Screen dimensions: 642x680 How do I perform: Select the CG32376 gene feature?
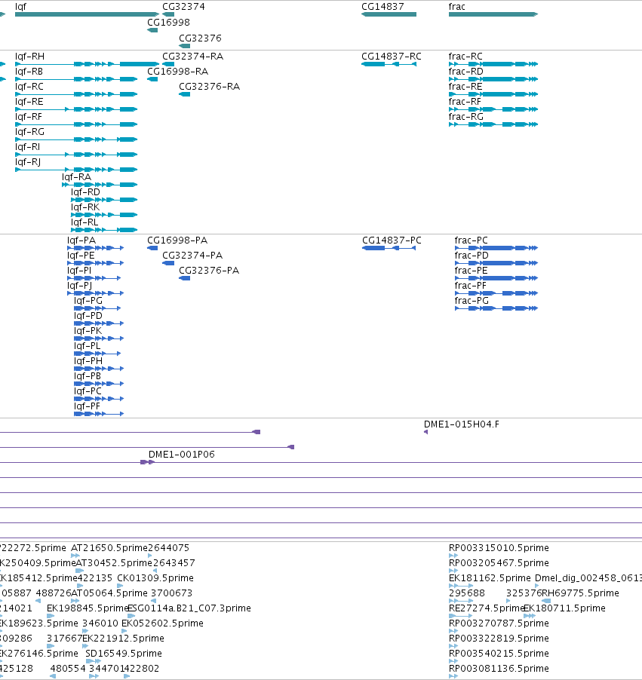point(185,45)
